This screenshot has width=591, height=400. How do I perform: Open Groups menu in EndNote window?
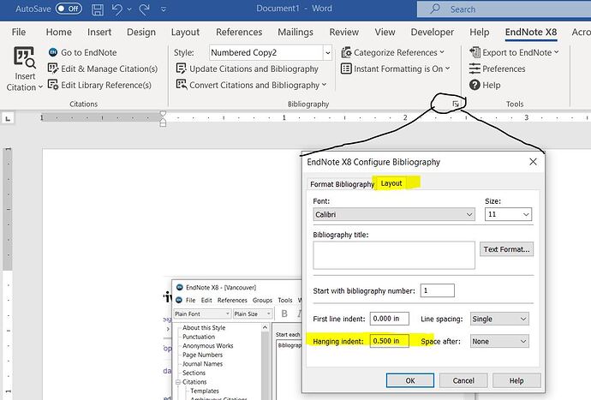click(x=262, y=300)
